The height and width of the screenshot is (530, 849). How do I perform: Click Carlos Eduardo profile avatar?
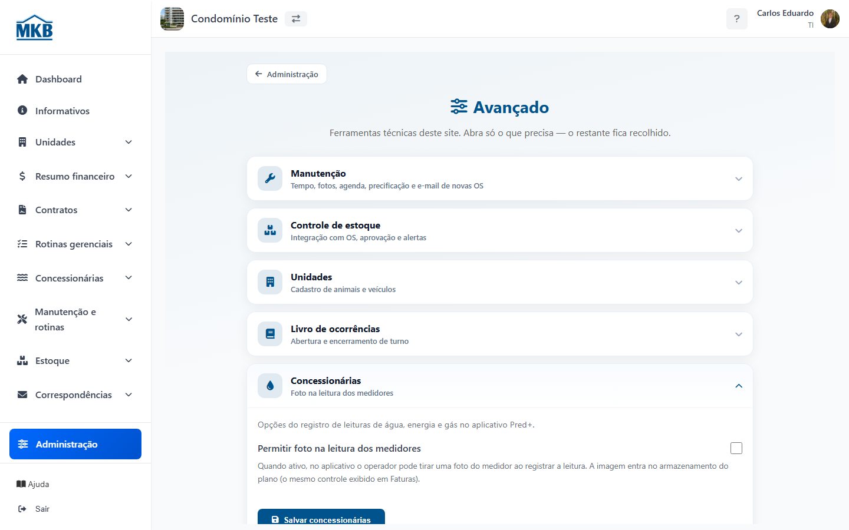click(x=830, y=19)
